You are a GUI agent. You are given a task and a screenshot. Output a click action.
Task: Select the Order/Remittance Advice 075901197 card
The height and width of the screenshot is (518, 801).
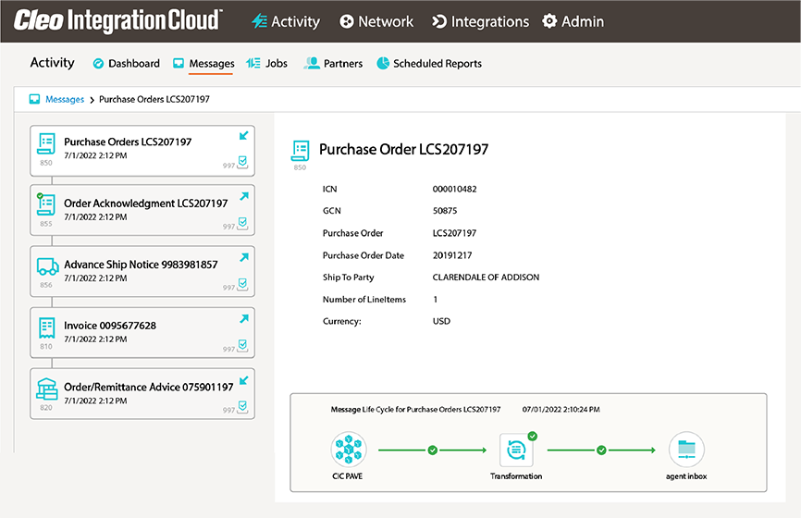[x=142, y=393]
